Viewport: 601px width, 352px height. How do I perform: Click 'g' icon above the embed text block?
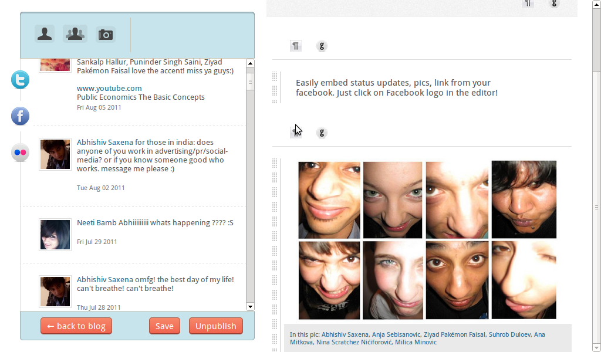click(322, 46)
